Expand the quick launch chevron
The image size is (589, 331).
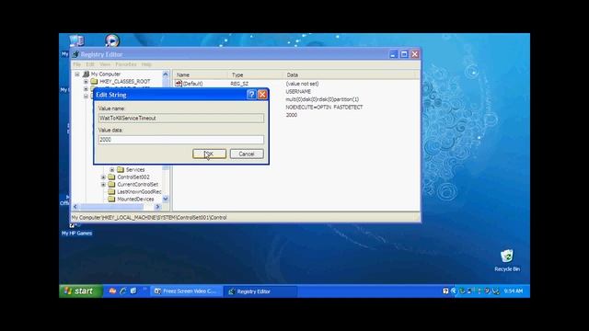tap(144, 290)
